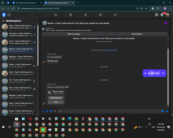Open the Tim conversation

pos(18,81)
